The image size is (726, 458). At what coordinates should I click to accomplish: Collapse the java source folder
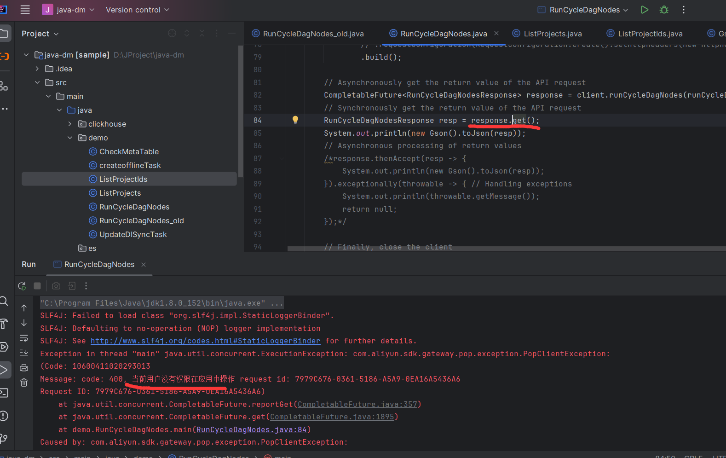(x=59, y=110)
